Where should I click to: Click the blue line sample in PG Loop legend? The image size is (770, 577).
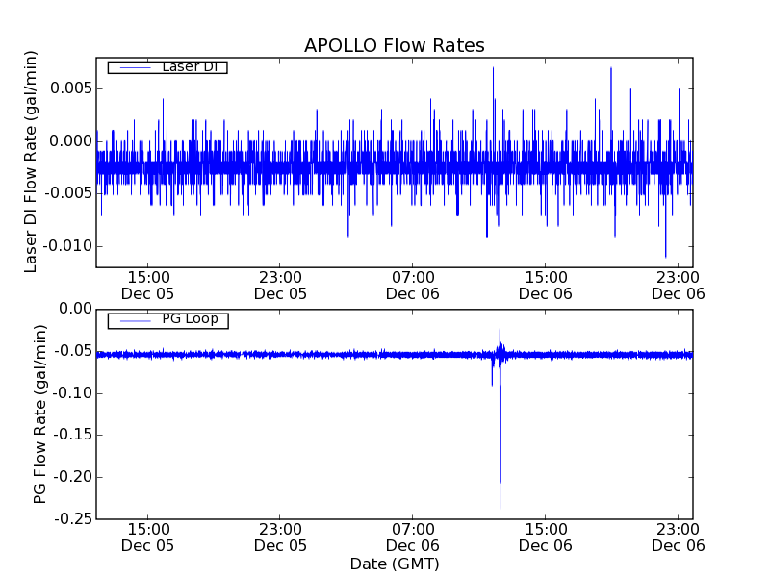pyautogui.click(x=135, y=321)
